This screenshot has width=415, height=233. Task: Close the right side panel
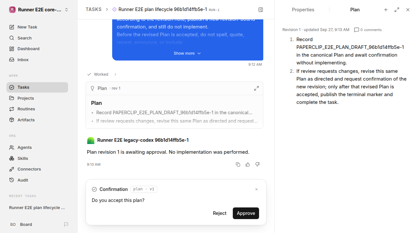(x=408, y=10)
